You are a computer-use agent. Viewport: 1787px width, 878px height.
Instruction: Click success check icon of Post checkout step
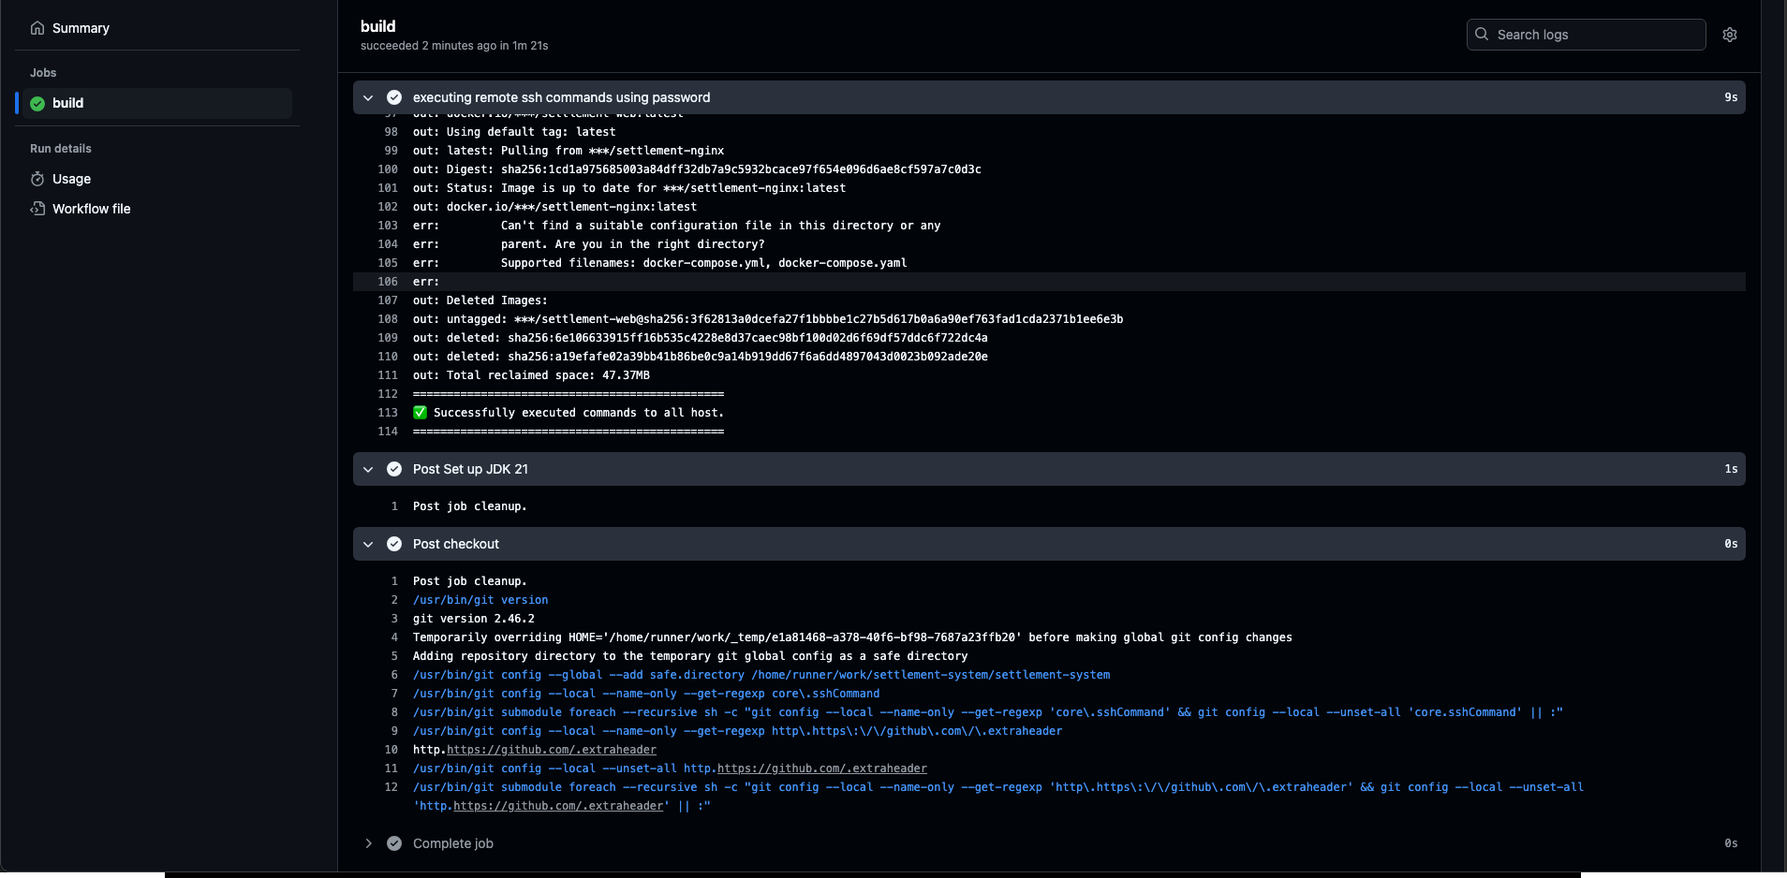pos(394,544)
